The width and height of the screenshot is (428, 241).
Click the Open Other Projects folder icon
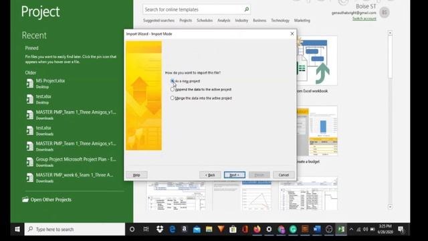(x=25, y=199)
